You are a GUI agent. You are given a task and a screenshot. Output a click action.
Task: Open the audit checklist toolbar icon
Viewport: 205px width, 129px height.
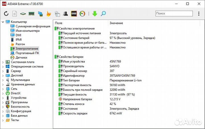[x=57, y=14]
